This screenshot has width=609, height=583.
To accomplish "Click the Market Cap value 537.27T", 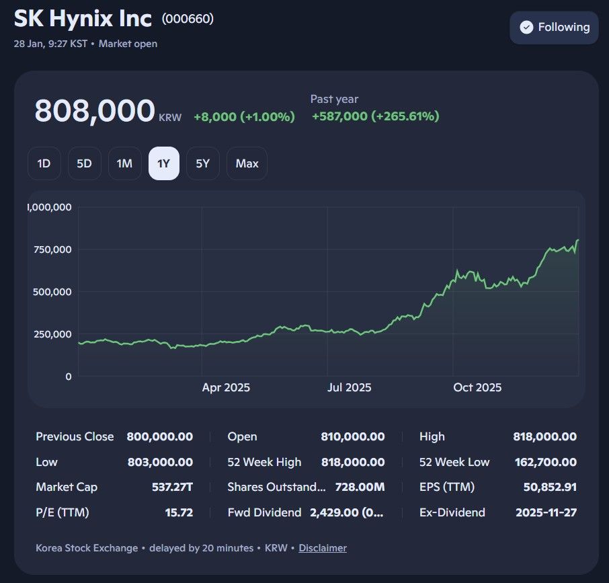I will (x=172, y=487).
